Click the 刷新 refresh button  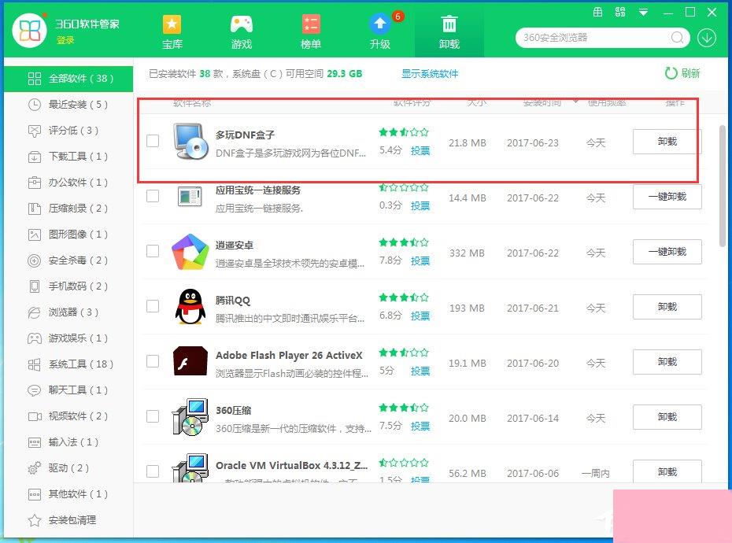pos(682,73)
